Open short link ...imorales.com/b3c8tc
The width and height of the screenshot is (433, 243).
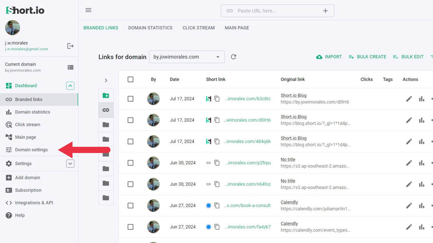point(248,99)
